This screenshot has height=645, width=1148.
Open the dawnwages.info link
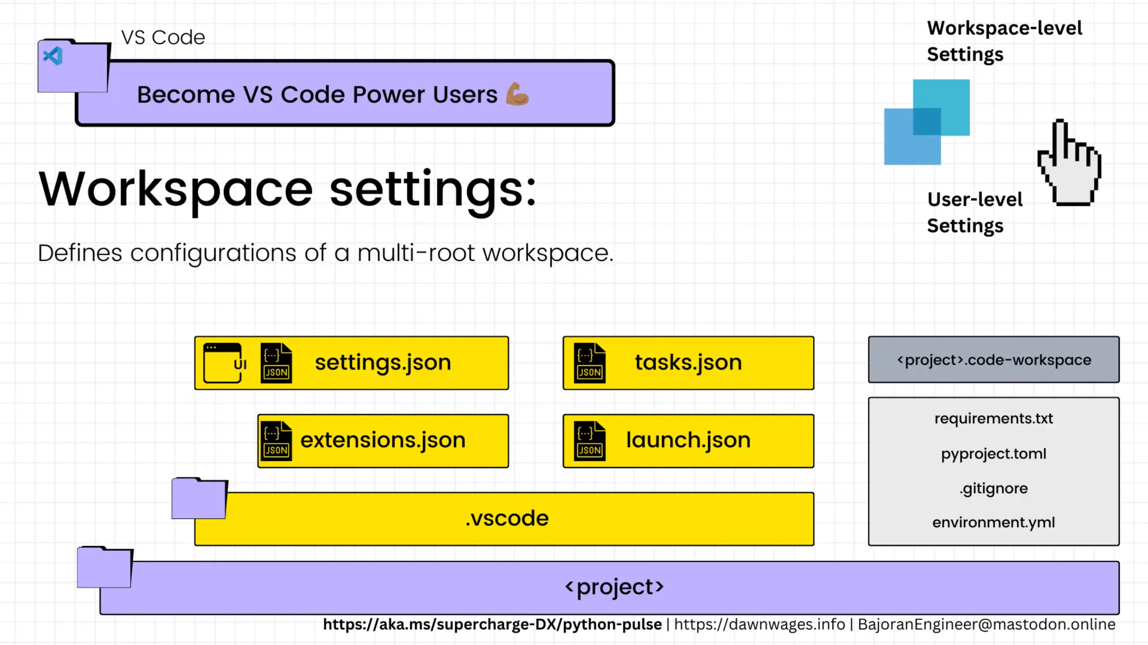(x=760, y=625)
